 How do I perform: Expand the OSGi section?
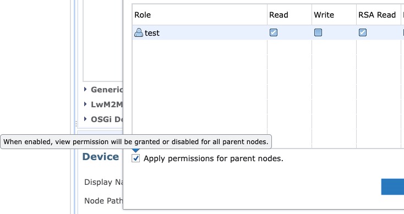[x=85, y=119]
